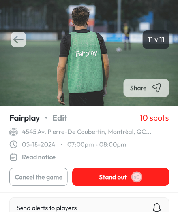Select the 05-18-2024 date text
The height and width of the screenshot is (212, 178).
[x=39, y=144]
